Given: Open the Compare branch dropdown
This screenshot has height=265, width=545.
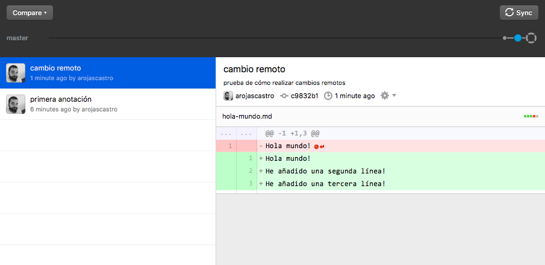Looking at the screenshot, I should pyautogui.click(x=30, y=13).
